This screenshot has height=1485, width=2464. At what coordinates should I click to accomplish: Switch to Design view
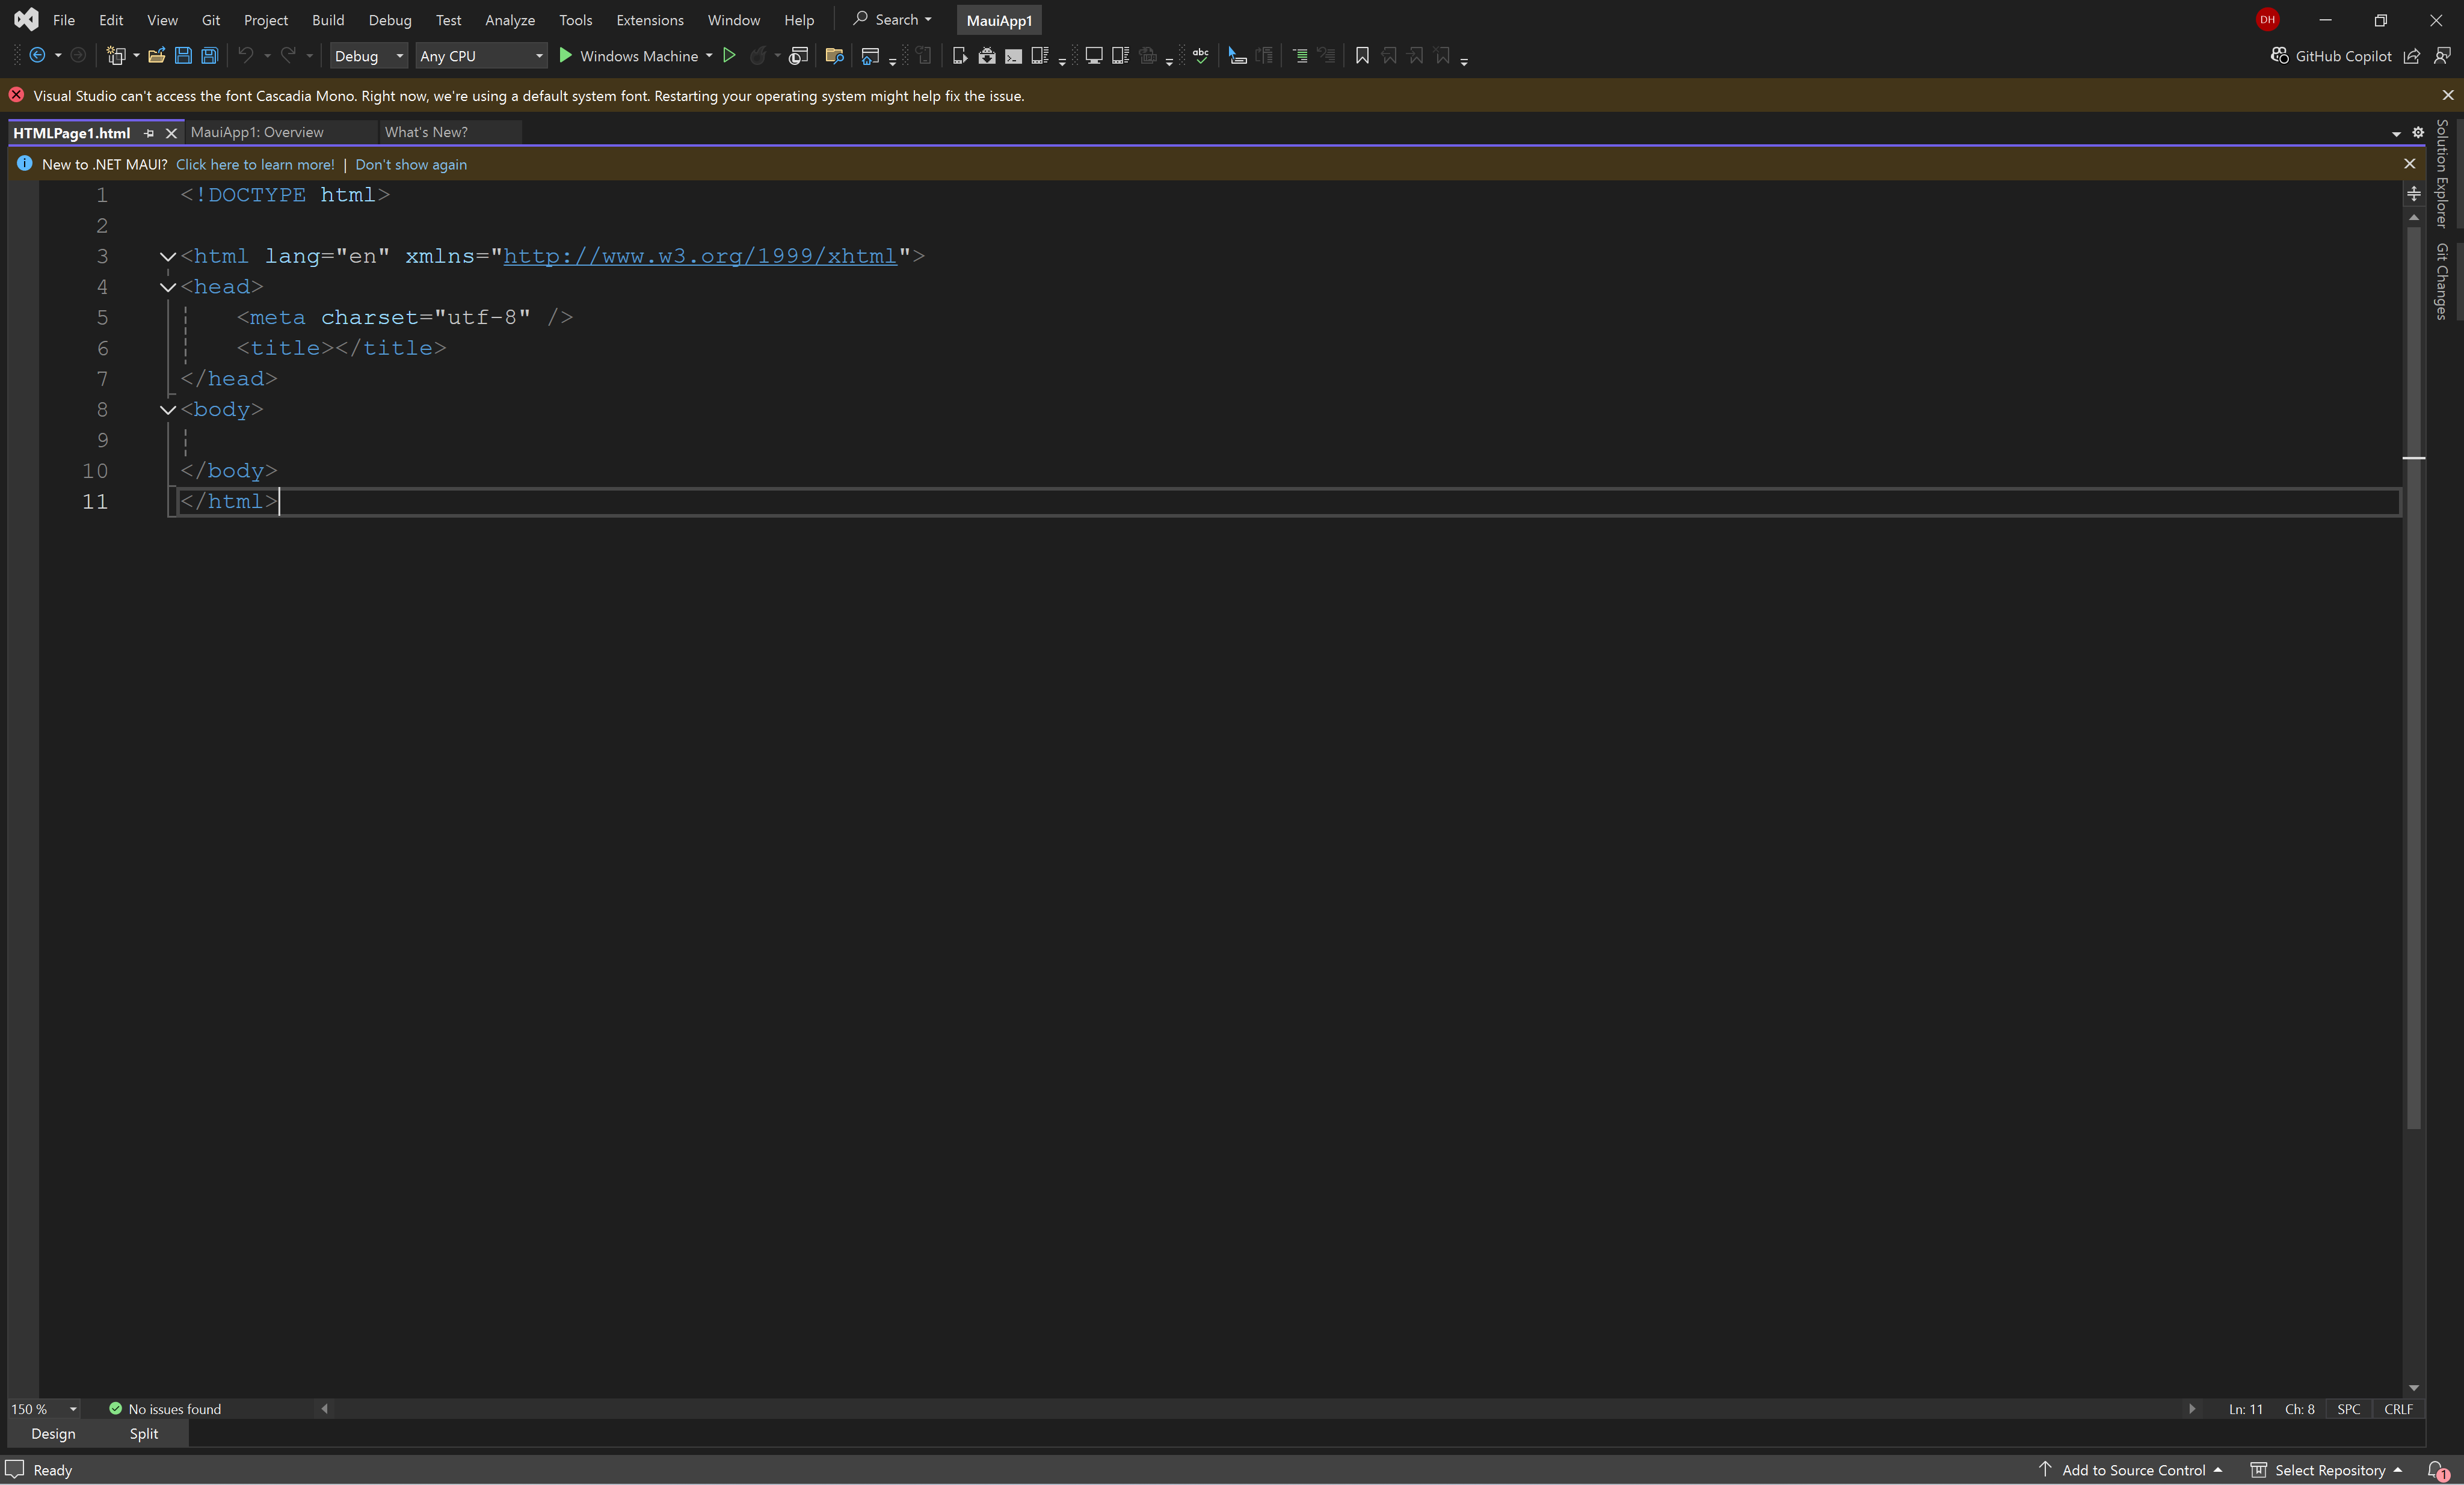tap(53, 1434)
